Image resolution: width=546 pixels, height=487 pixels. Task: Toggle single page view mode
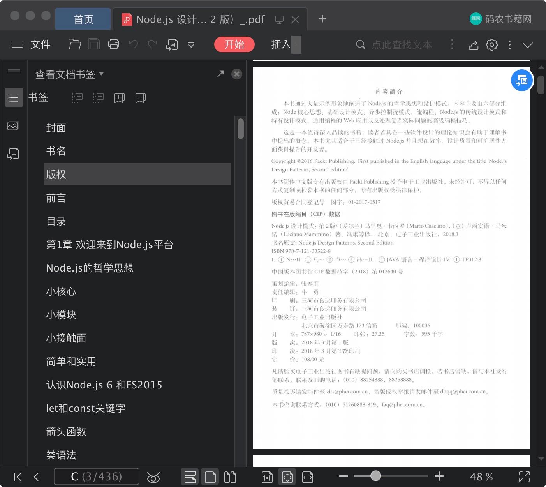click(210, 476)
